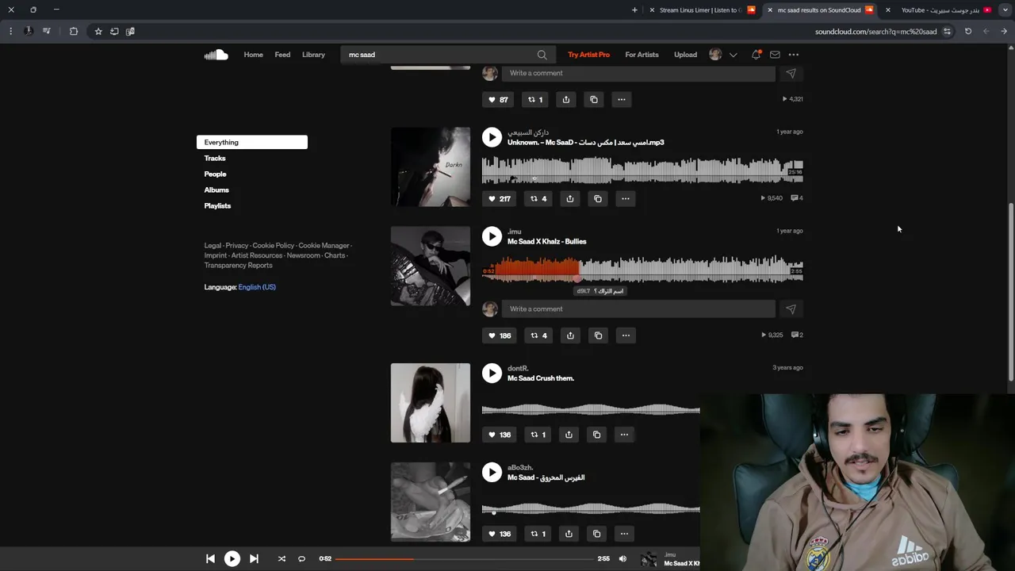Bookmark this page with the star icon
Screen dimensions: 1015x571
(x=98, y=31)
